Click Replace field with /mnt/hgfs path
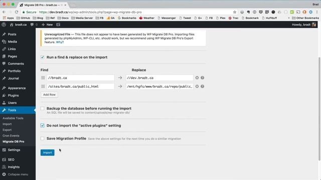 pyautogui.click(x=159, y=86)
